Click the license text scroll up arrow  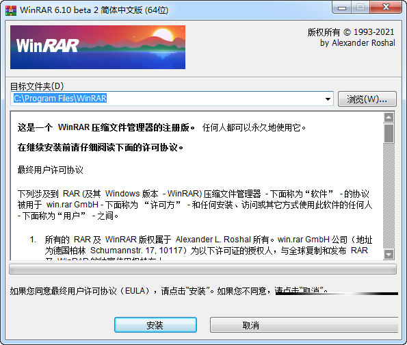(x=389, y=118)
